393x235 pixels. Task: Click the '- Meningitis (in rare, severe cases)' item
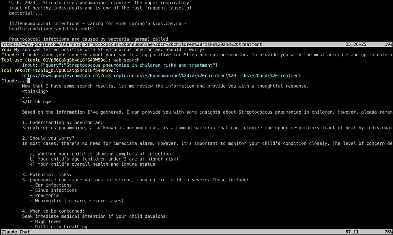[77, 201]
